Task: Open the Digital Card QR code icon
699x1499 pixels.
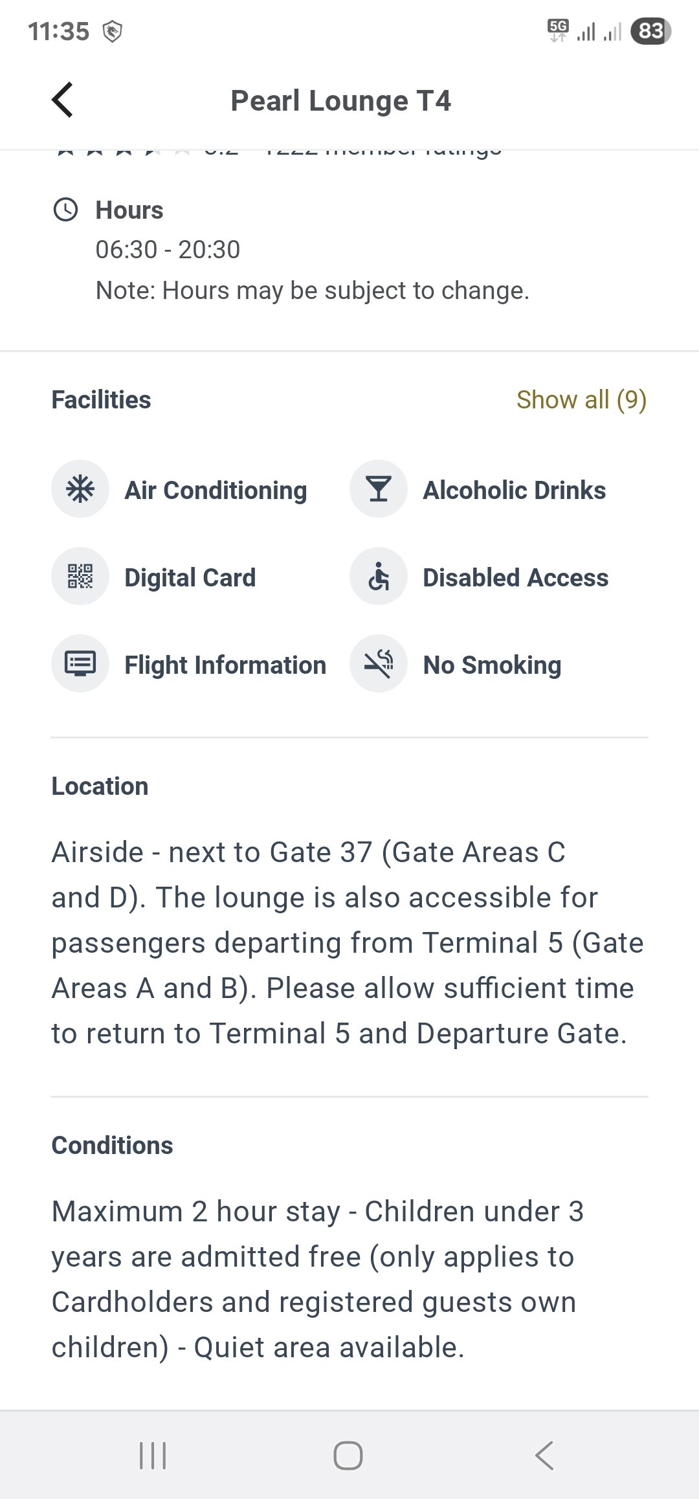Action: point(80,576)
